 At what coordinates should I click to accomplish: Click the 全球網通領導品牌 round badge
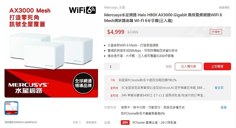pos(84,83)
